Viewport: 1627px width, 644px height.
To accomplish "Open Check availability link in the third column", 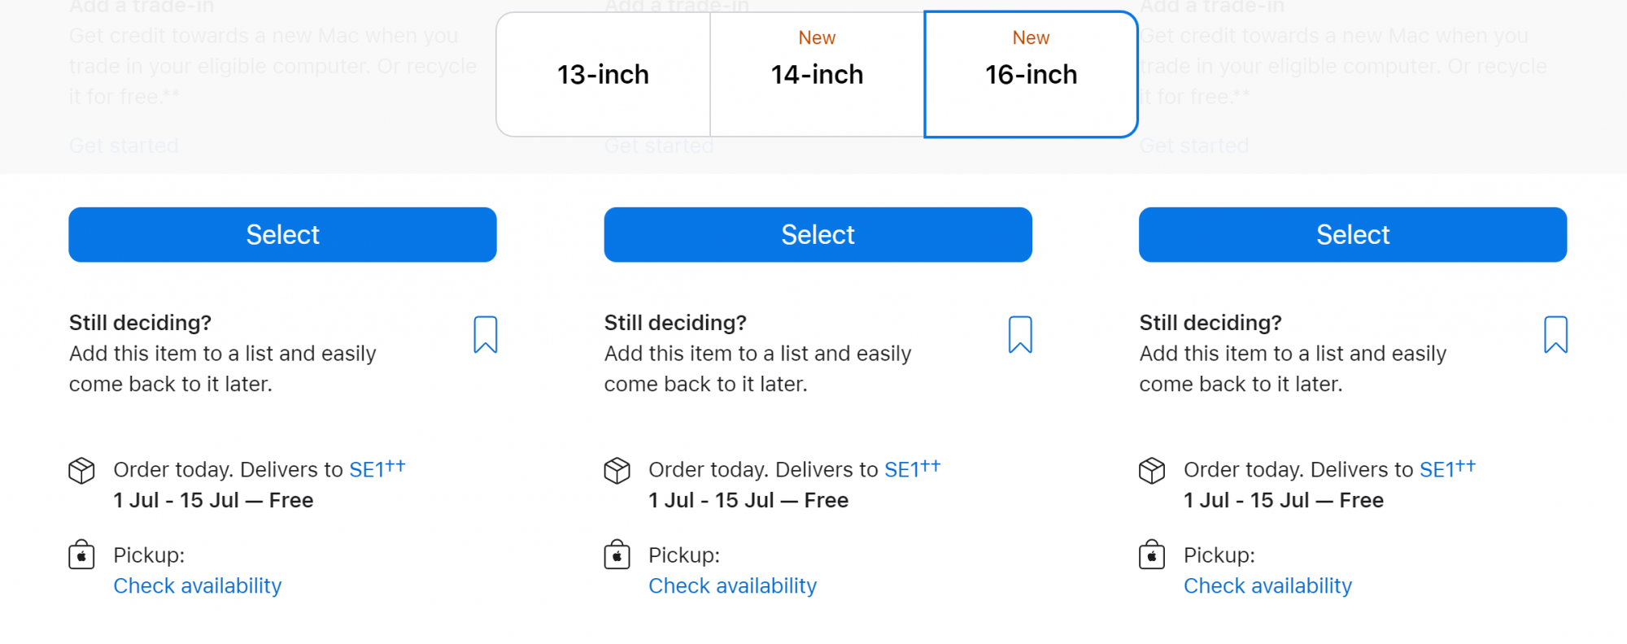I will [x=1267, y=586].
